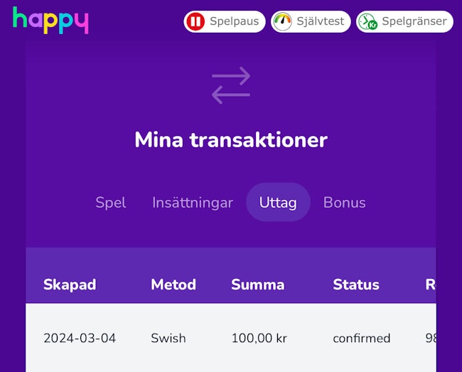462x372 pixels.
Task: Click the red pause Spelpaus icon
Action: pos(195,21)
